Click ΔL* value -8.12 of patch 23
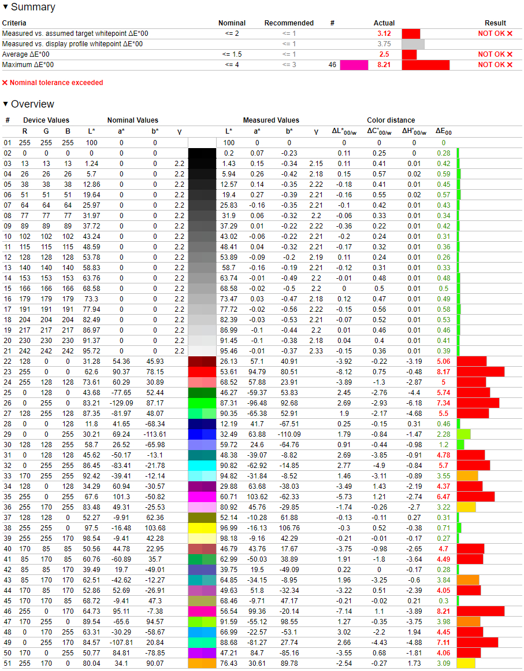Image resolution: width=524 pixels, height=671 pixels. click(x=344, y=372)
